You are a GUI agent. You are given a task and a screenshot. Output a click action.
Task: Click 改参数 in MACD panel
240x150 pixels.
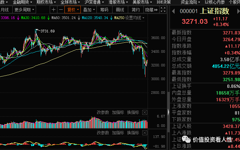tap(103, 133)
